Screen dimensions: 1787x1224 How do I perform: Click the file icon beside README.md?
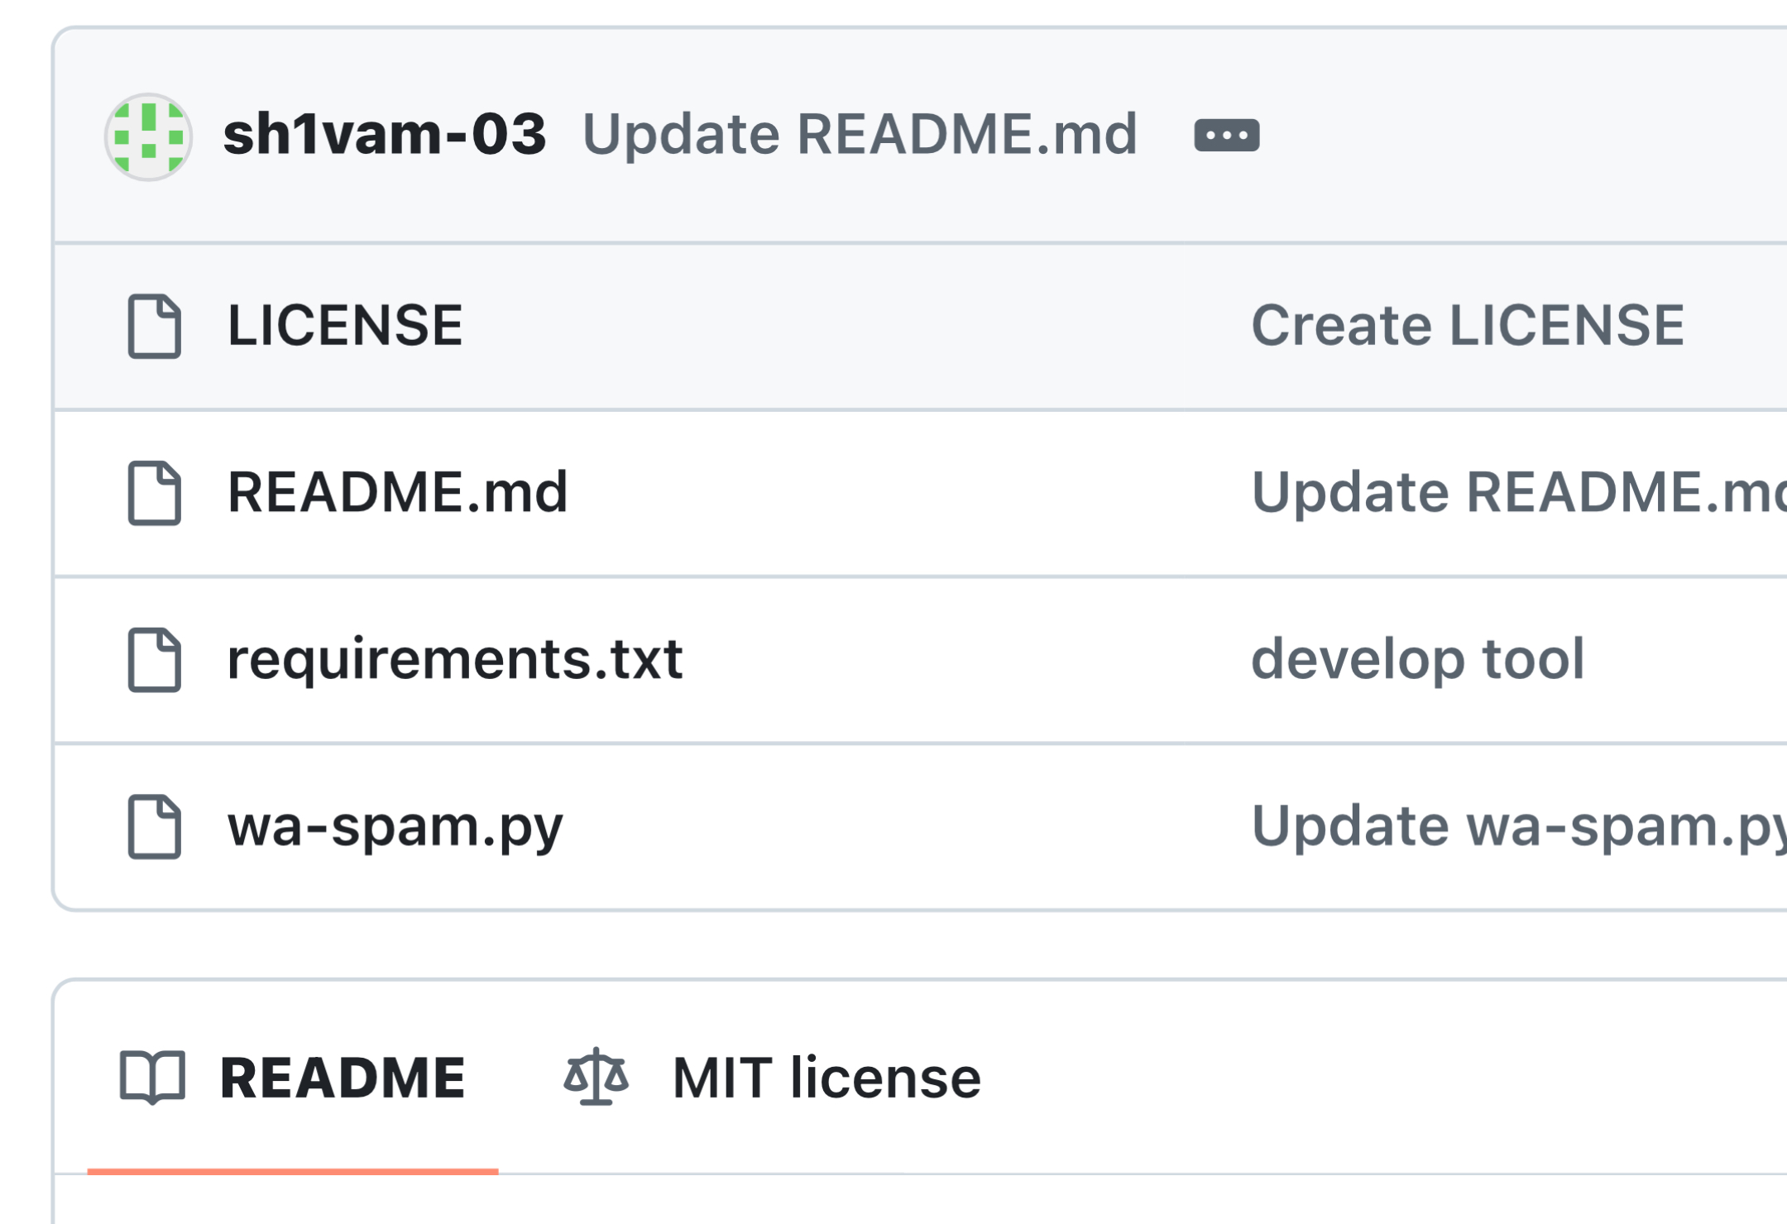click(x=155, y=493)
